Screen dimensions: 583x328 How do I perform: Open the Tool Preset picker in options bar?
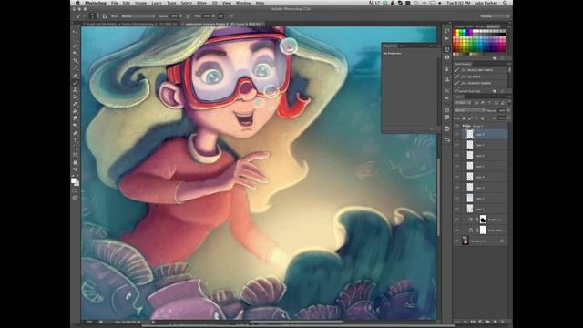[x=79, y=16]
